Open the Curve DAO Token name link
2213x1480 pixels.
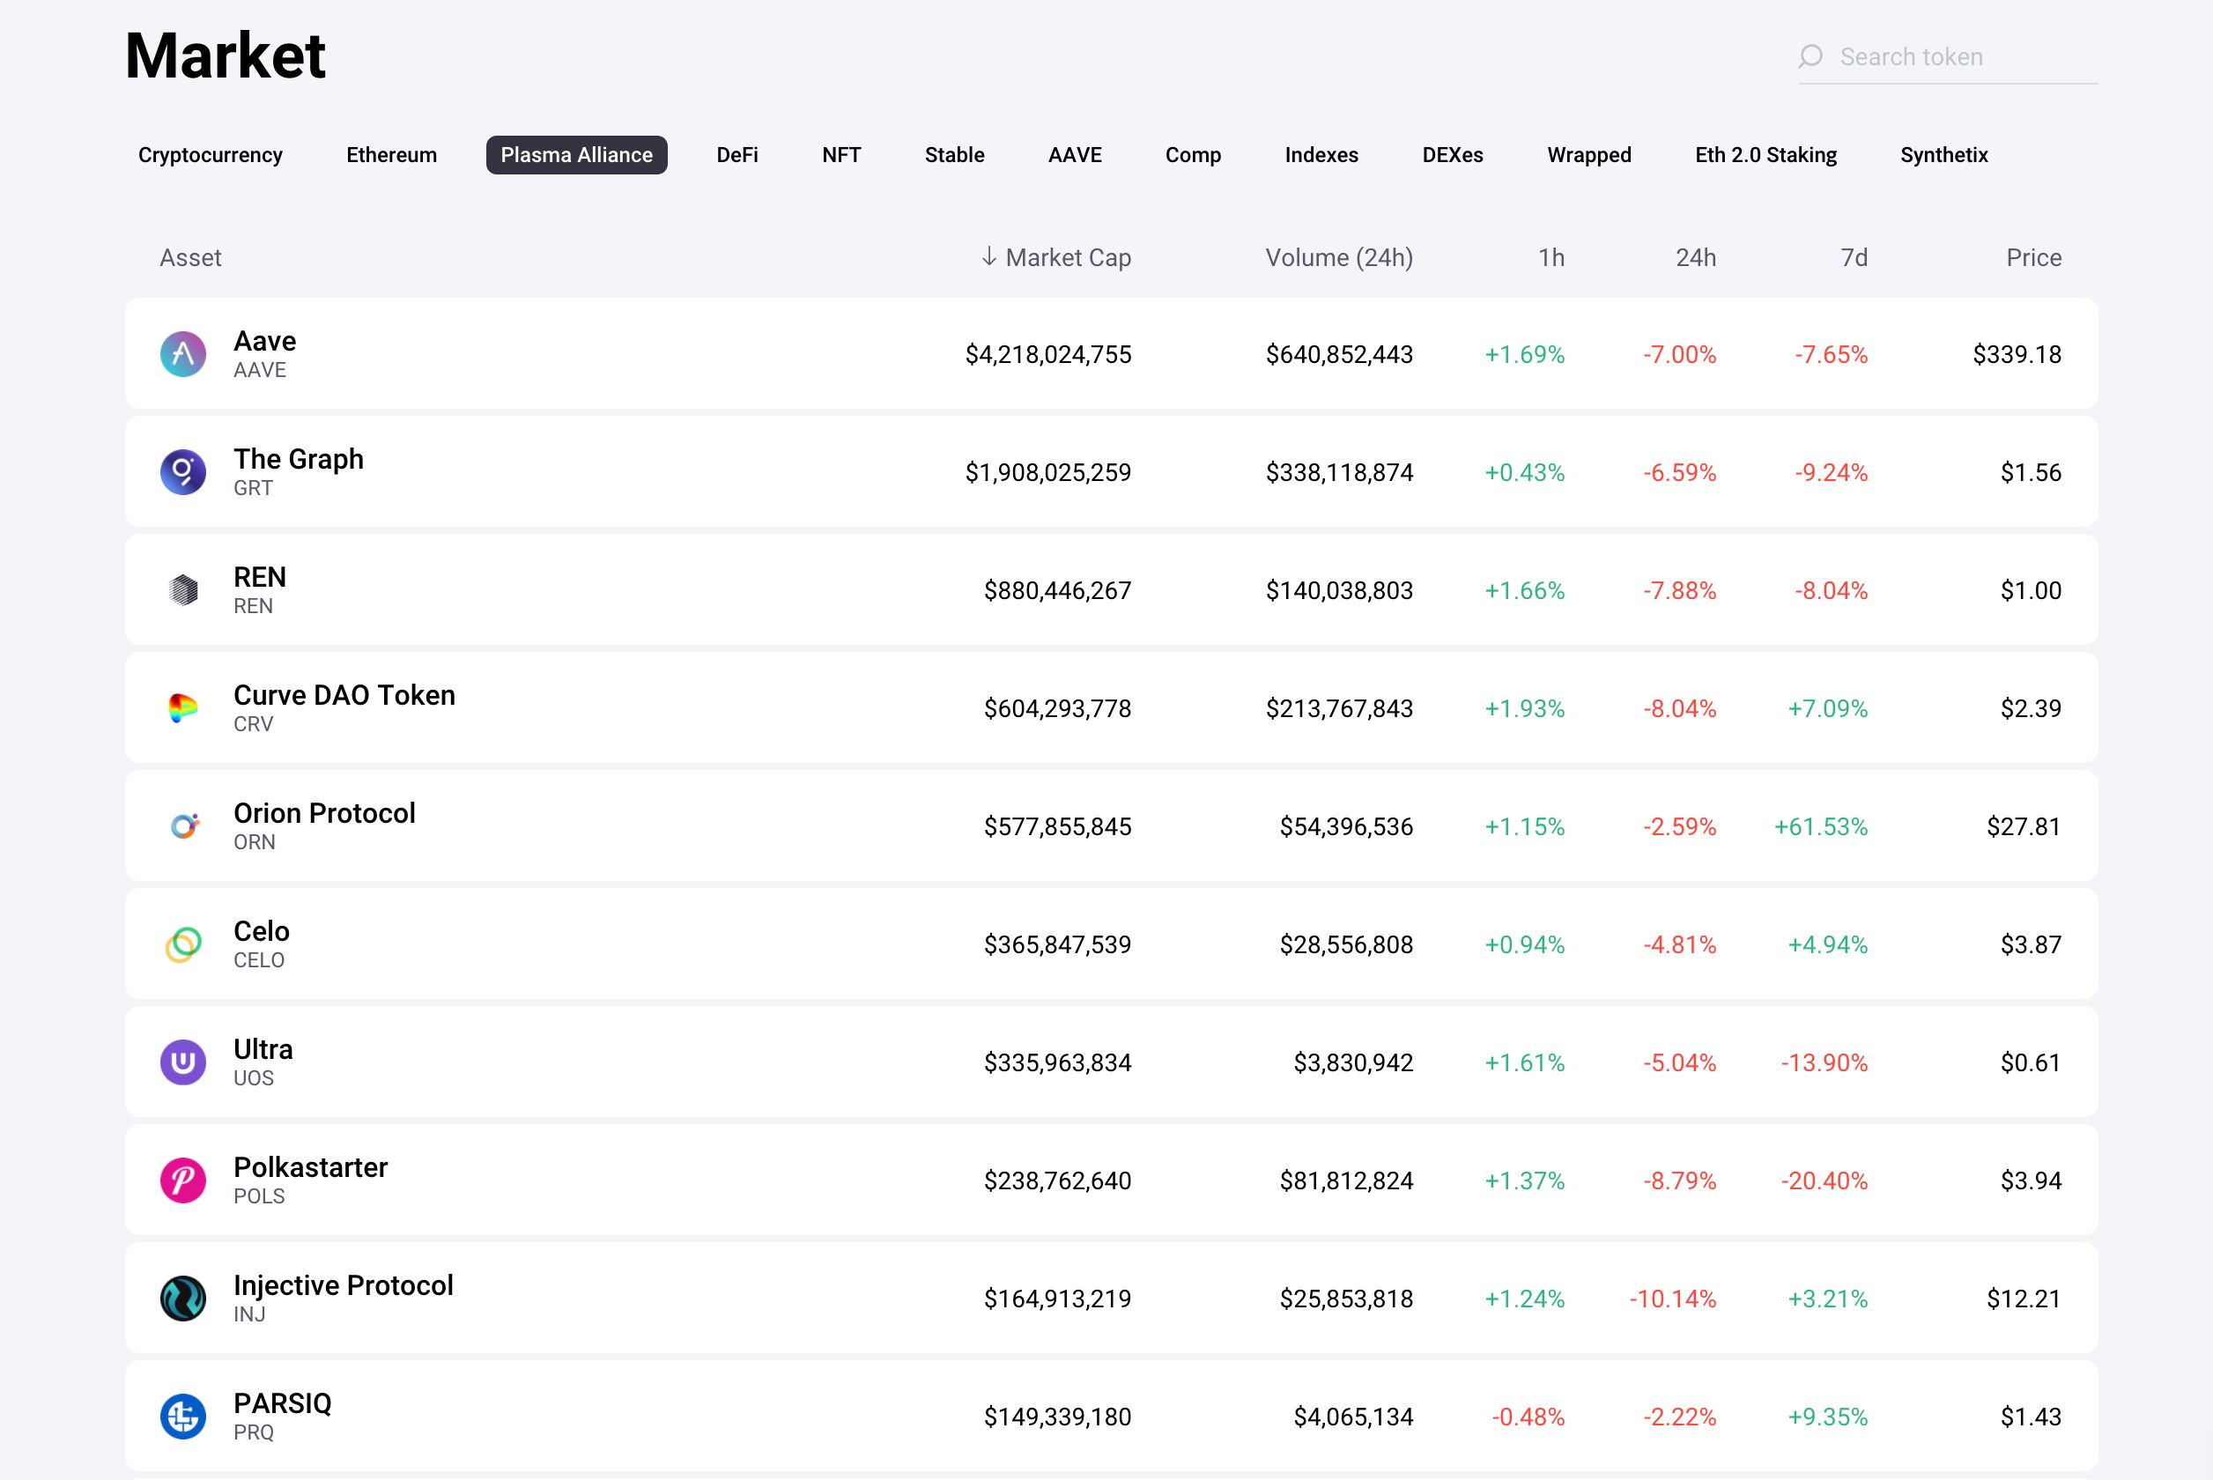click(344, 695)
